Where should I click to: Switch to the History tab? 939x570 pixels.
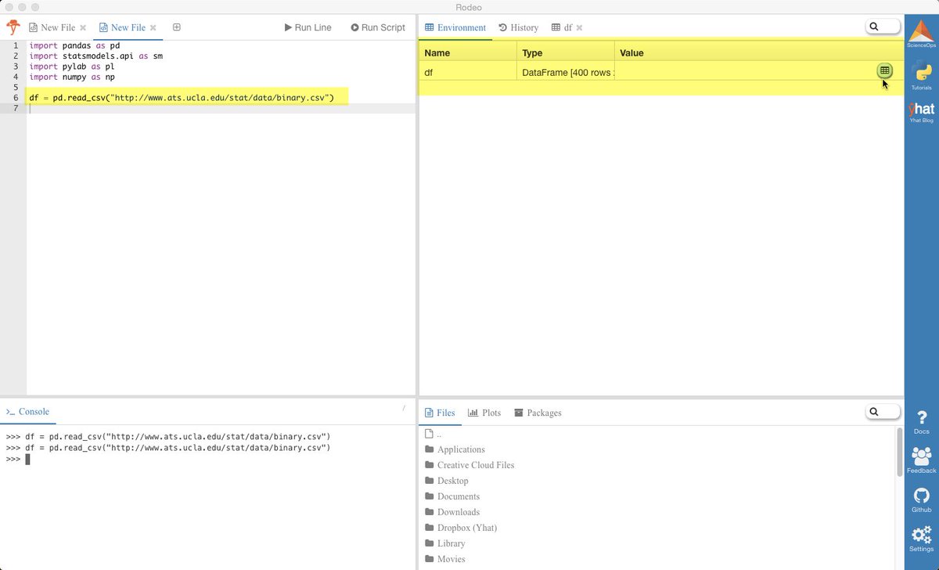pos(518,27)
